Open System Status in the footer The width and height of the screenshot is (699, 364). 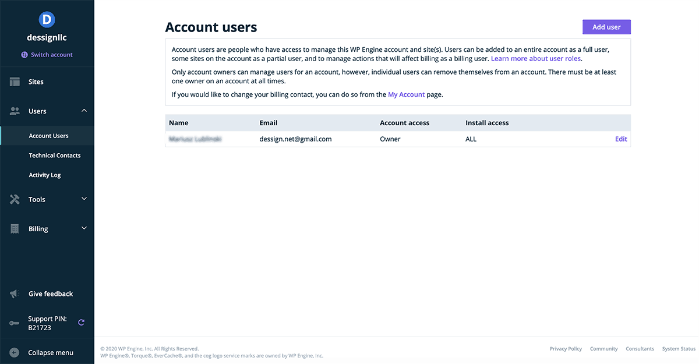point(679,349)
